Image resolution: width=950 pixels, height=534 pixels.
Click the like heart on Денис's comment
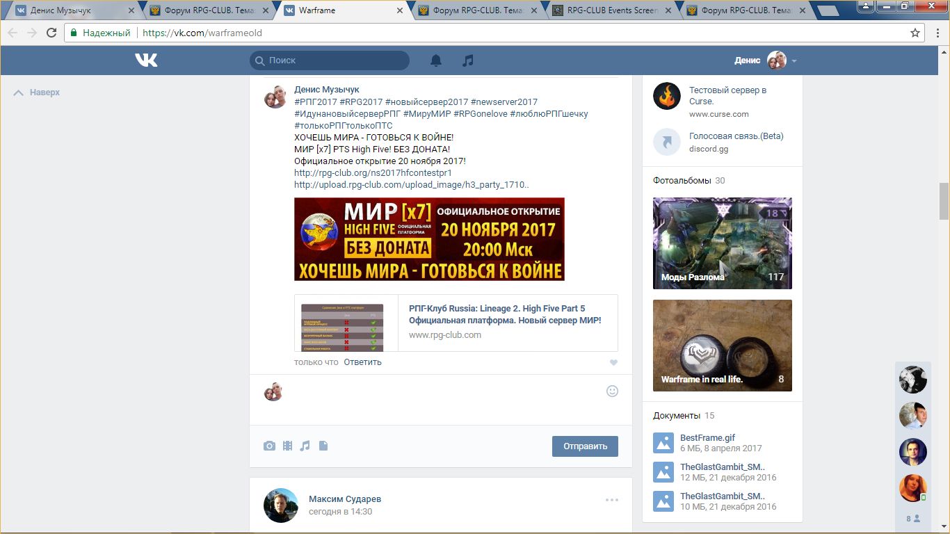tap(613, 362)
